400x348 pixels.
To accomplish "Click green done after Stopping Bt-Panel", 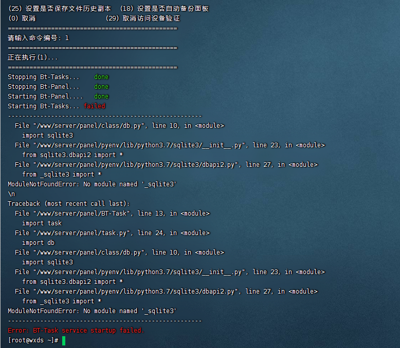I will [101, 87].
